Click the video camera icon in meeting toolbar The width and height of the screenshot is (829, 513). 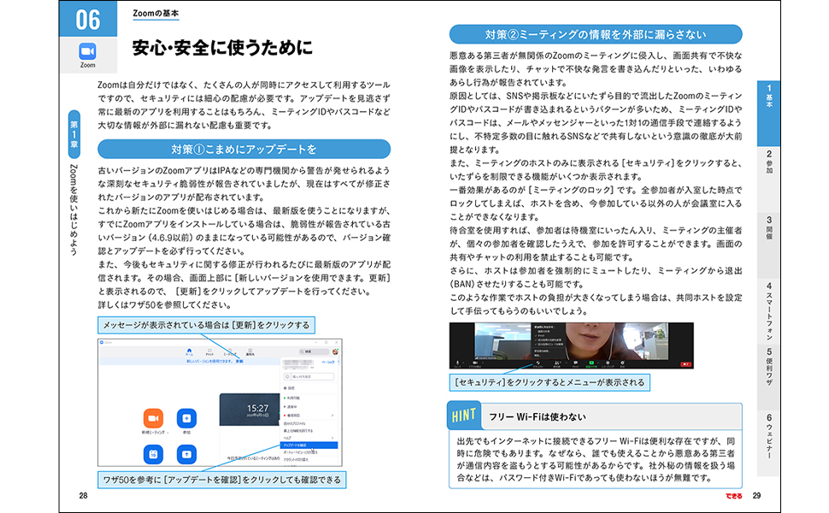coord(475,363)
